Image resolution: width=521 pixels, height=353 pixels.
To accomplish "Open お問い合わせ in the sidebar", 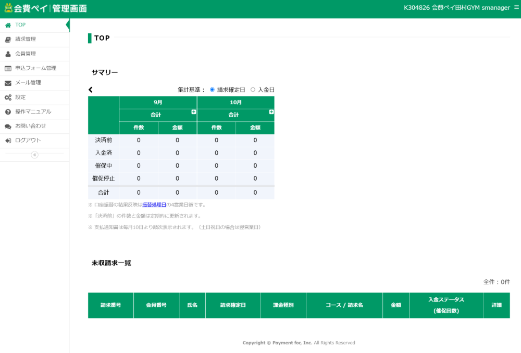I will tap(34, 127).
